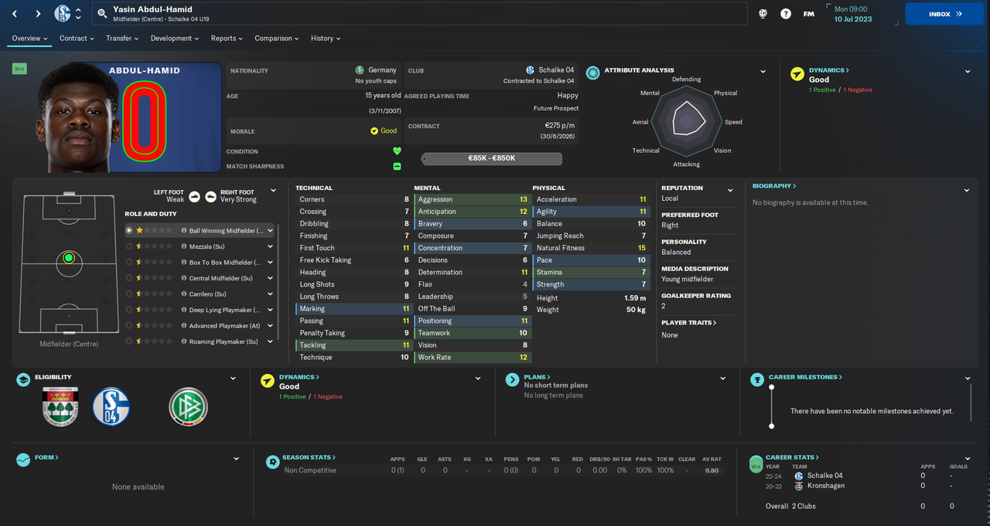The width and height of the screenshot is (990, 526).
Task: Click the Schalke 04 club badge in top bar
Action: click(63, 14)
